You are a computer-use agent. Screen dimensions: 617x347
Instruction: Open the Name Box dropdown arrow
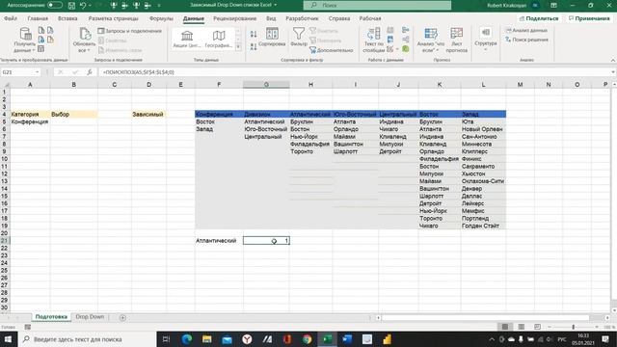click(37, 72)
